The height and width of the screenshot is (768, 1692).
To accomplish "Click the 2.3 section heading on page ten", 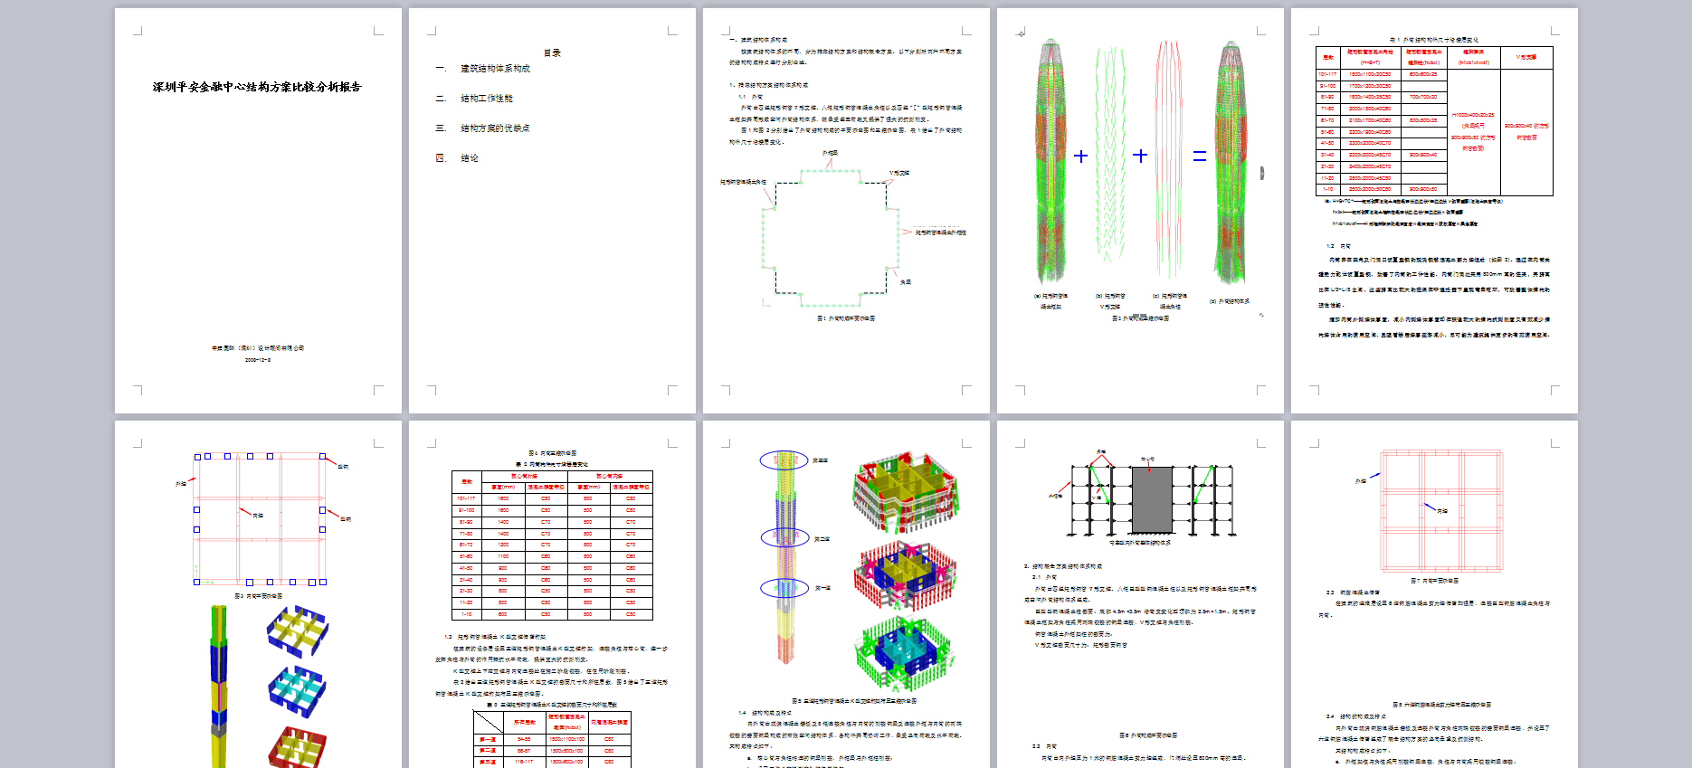I will coord(1353,593).
